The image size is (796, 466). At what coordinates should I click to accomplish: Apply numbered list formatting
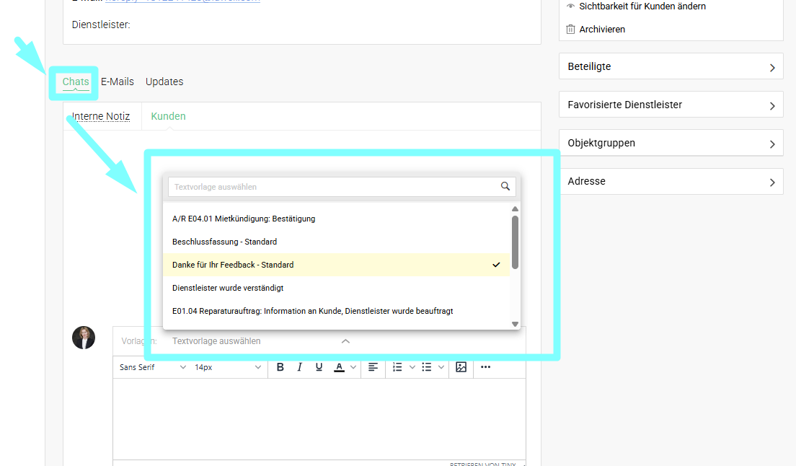pos(397,367)
